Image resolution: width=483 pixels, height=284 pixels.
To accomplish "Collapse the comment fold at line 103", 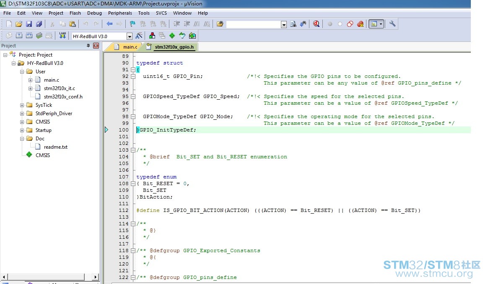I will point(133,150).
